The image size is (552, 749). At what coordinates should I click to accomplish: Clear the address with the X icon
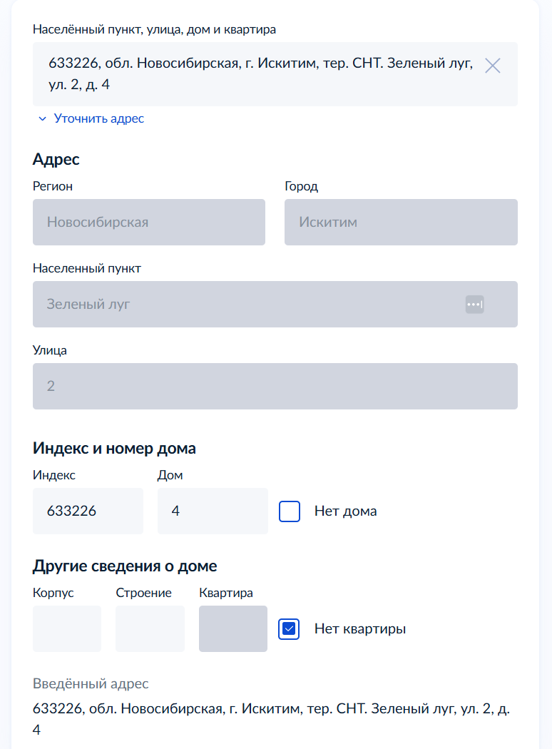click(493, 66)
